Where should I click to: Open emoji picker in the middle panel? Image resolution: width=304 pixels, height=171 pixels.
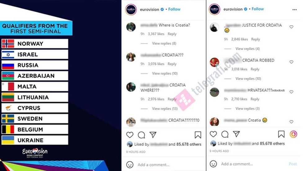[x=130, y=164]
